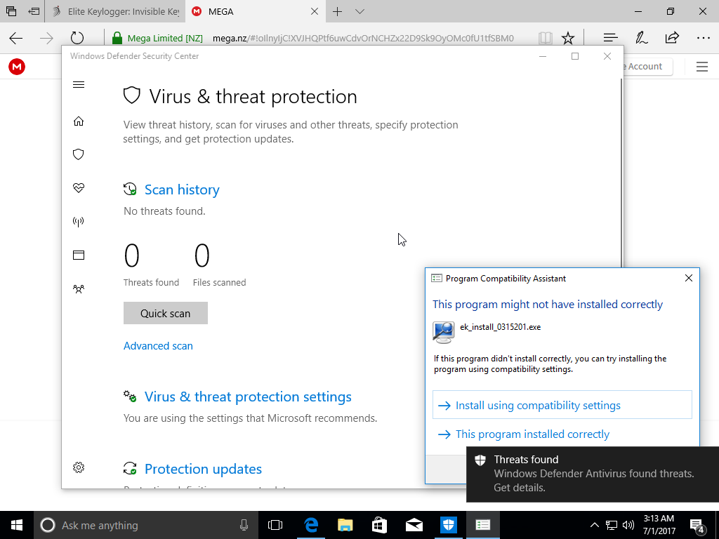Choose Install using compatibility settings
The width and height of the screenshot is (719, 539).
pos(562,405)
